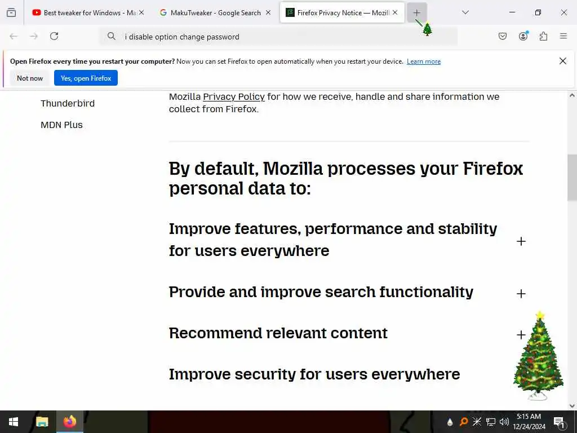577x433 pixels.
Task: Click the large Christmas tree desktop widget
Action: pos(538,356)
